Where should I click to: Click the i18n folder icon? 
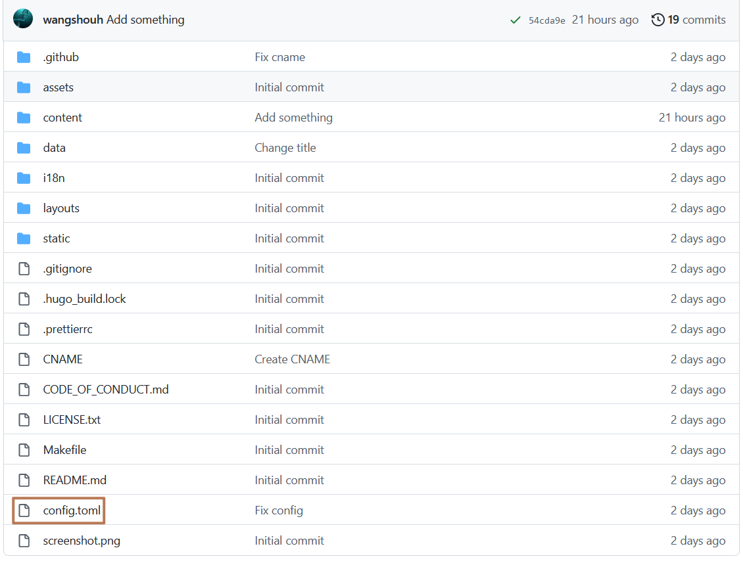pos(24,177)
